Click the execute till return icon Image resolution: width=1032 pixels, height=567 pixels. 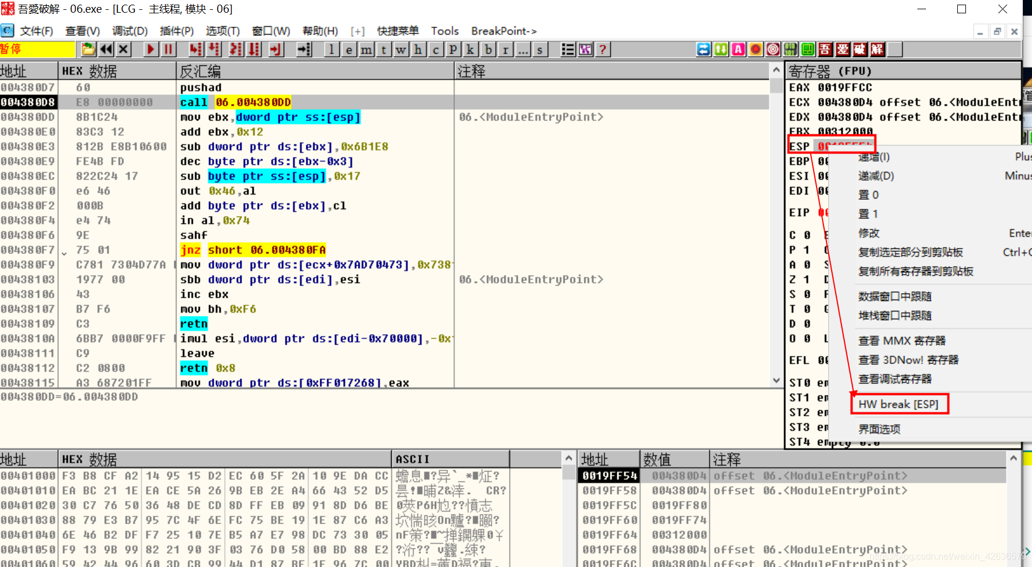[276, 49]
